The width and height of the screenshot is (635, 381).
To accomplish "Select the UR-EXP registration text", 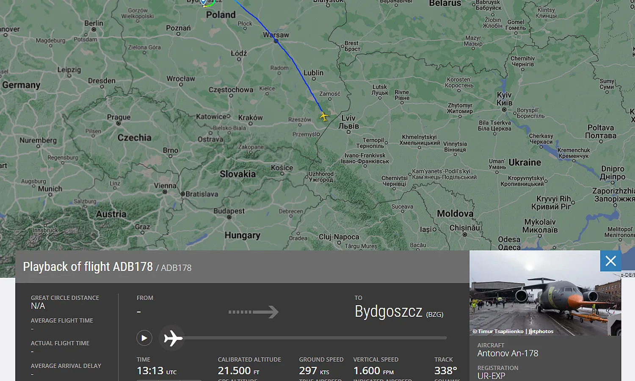I will click(491, 376).
